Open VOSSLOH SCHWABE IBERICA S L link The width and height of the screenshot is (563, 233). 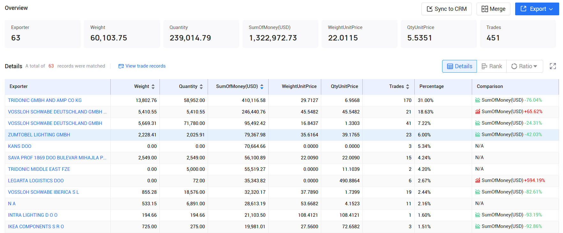[x=43, y=192]
